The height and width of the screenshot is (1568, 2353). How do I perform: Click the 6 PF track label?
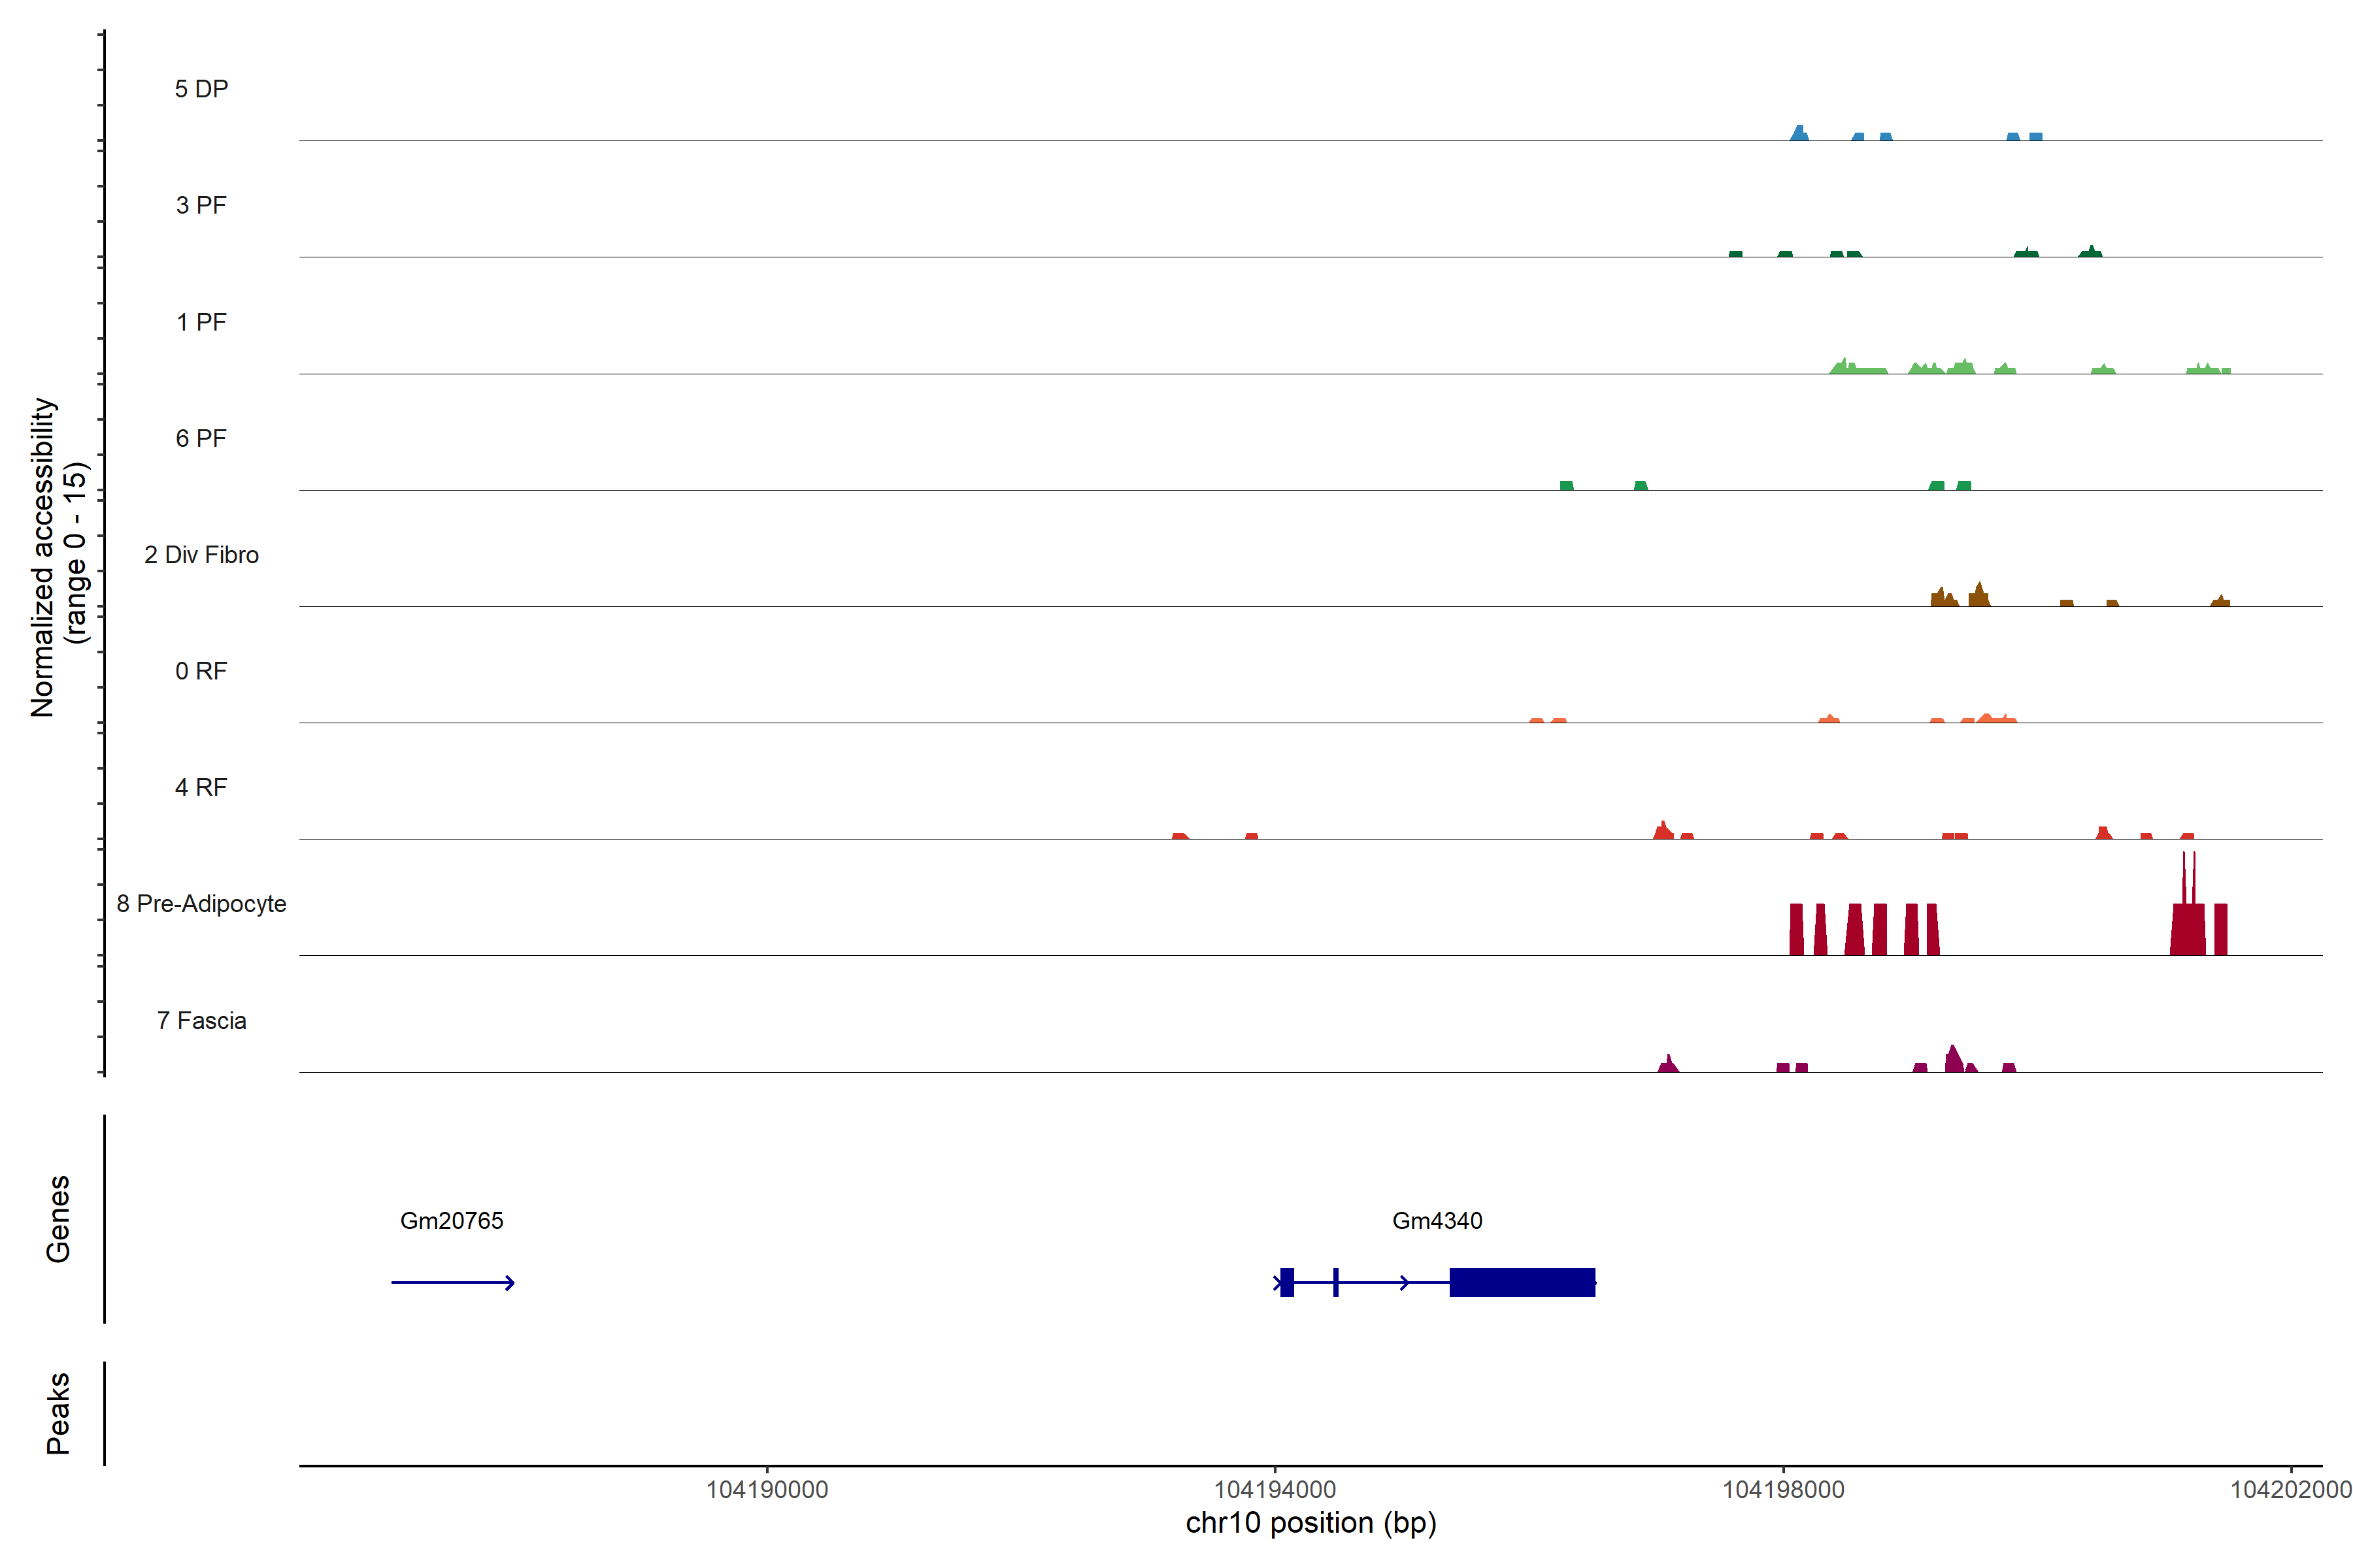201,438
